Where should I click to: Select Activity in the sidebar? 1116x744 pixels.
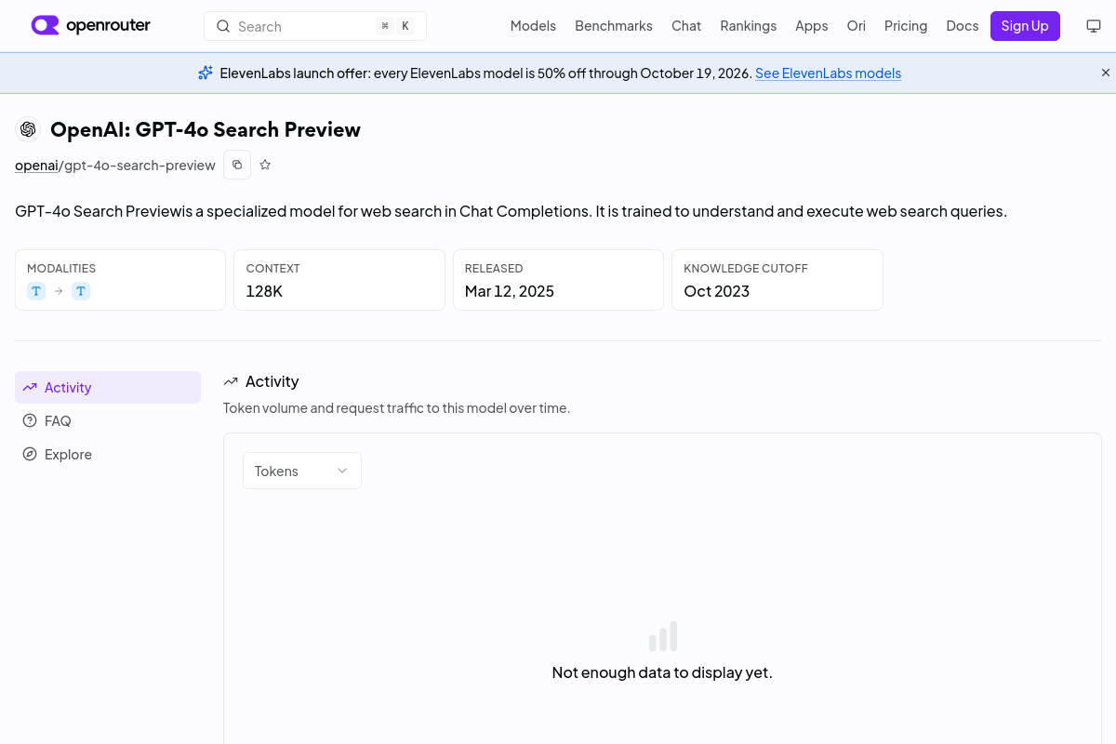(108, 387)
